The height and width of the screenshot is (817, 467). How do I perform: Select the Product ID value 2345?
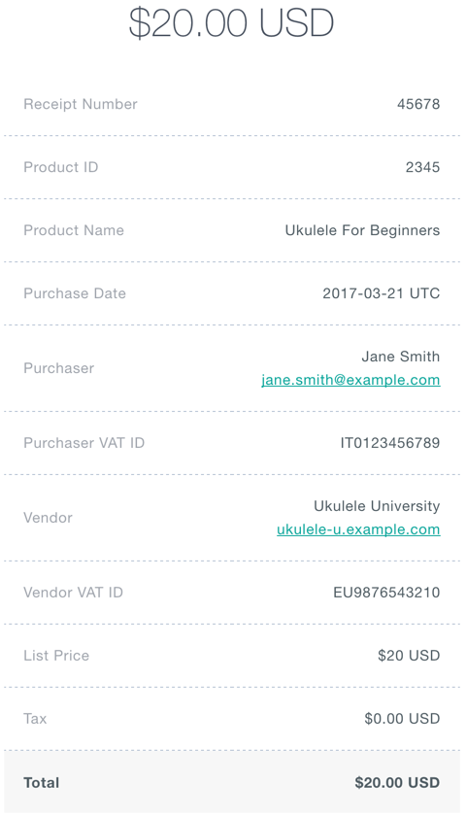(422, 167)
